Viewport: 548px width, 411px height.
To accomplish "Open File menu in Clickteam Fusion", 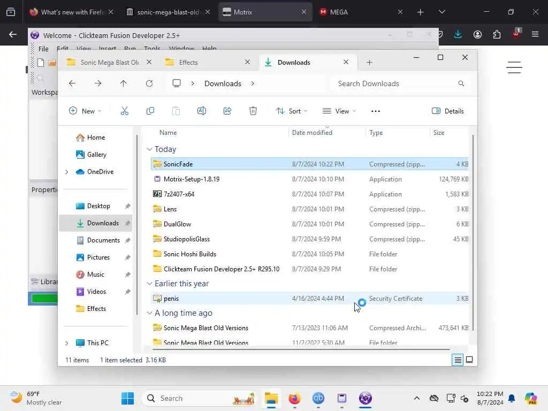I will point(43,49).
